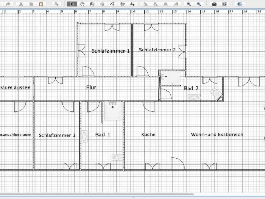The image size is (265, 199).
Task: Click the Create photo camera icon
Action: [214, 4]
